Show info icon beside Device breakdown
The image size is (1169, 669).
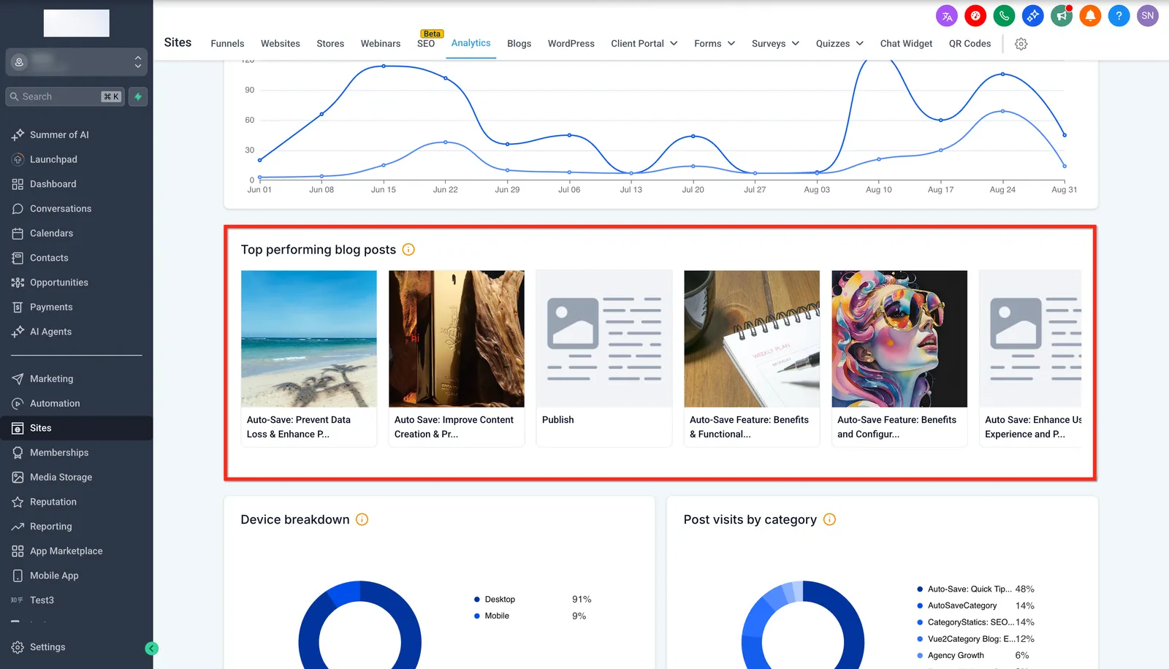point(362,519)
